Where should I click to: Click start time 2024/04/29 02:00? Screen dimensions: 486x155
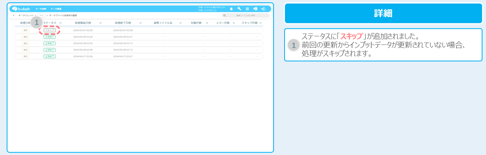tap(83, 43)
